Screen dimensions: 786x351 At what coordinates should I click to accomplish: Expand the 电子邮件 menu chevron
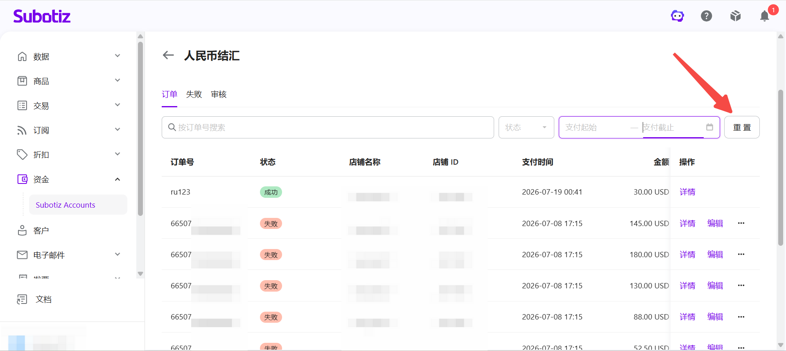[x=117, y=254]
